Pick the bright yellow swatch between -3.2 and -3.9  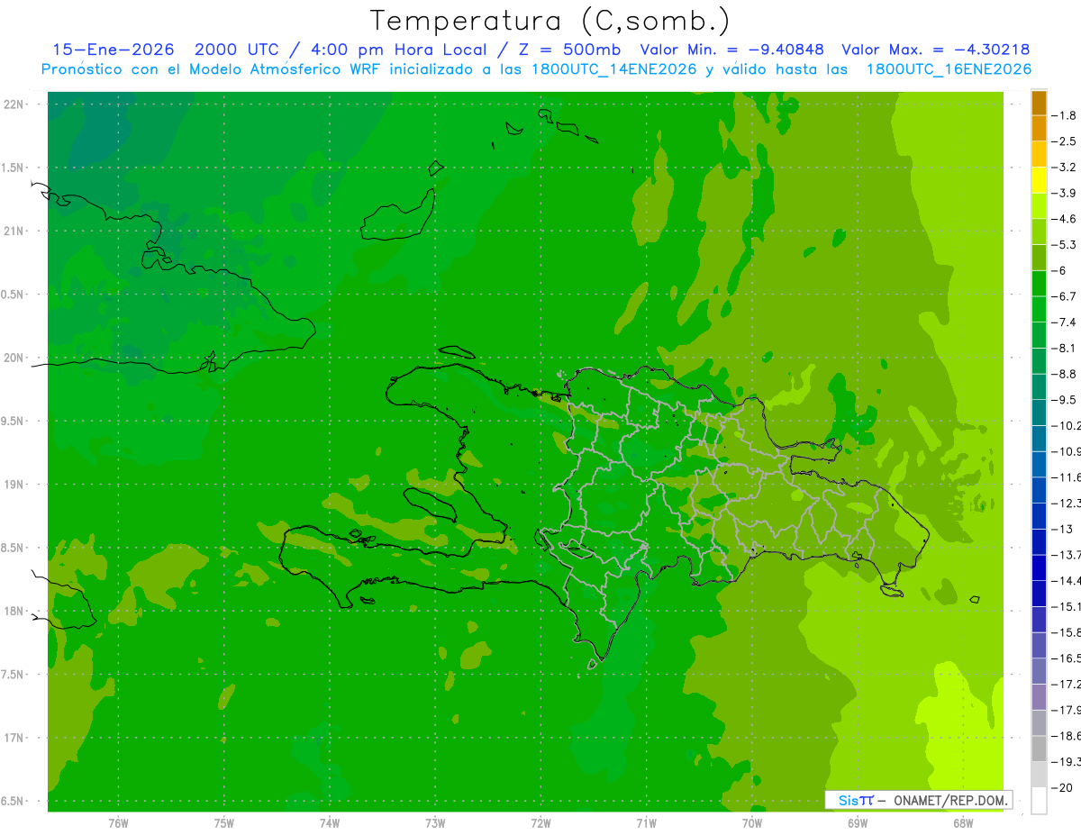1039,180
